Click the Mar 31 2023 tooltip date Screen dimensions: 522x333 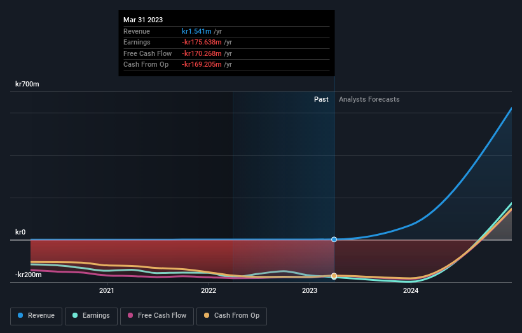tap(143, 20)
